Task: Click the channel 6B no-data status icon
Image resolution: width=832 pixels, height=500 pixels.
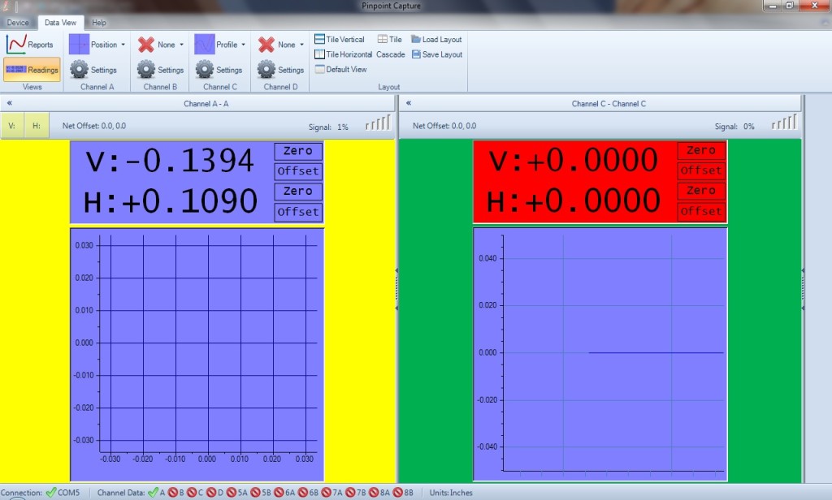Action: 302,493
